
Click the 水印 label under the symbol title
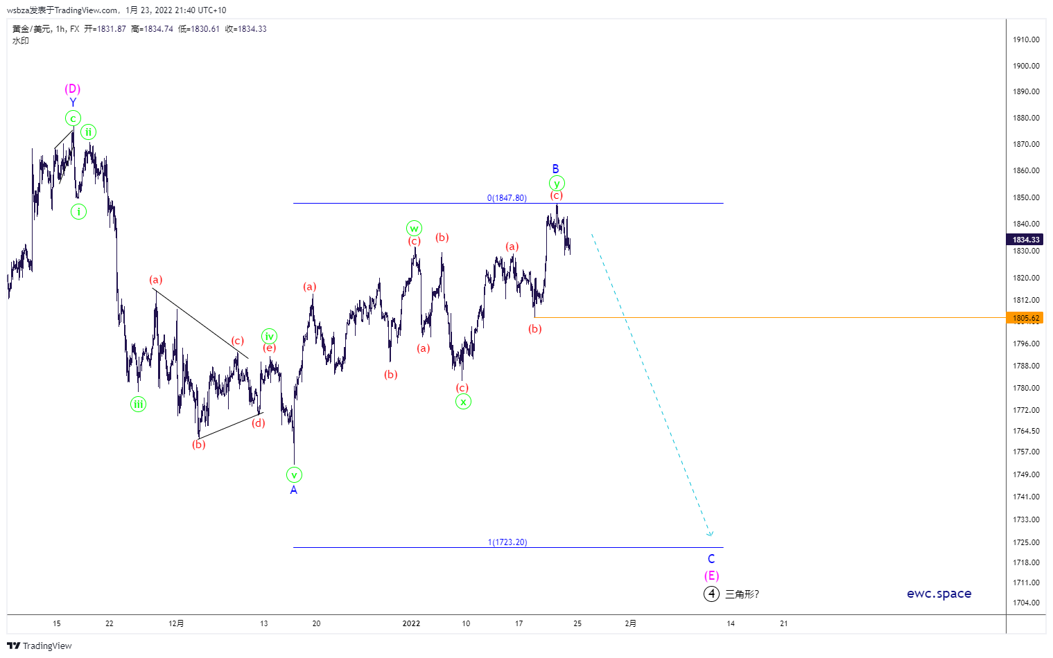point(21,41)
